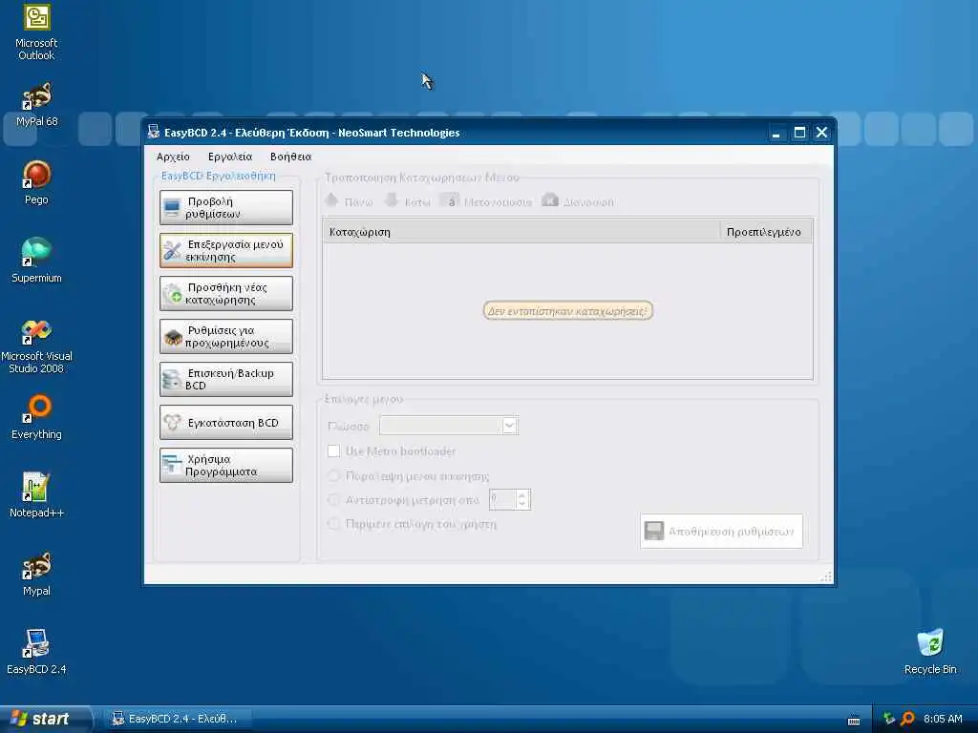Click the green arrows tray icon
Screen dimensions: 978x733
(x=889, y=719)
